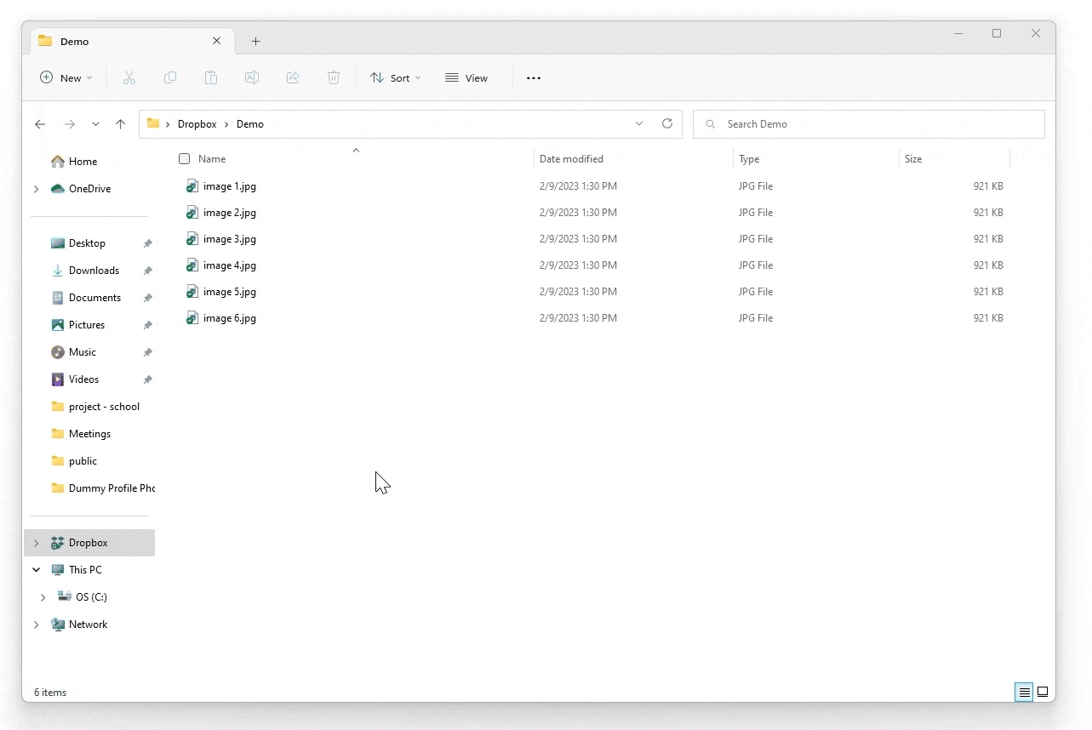
Task: Click the Paste clipboard icon
Action: coord(211,78)
